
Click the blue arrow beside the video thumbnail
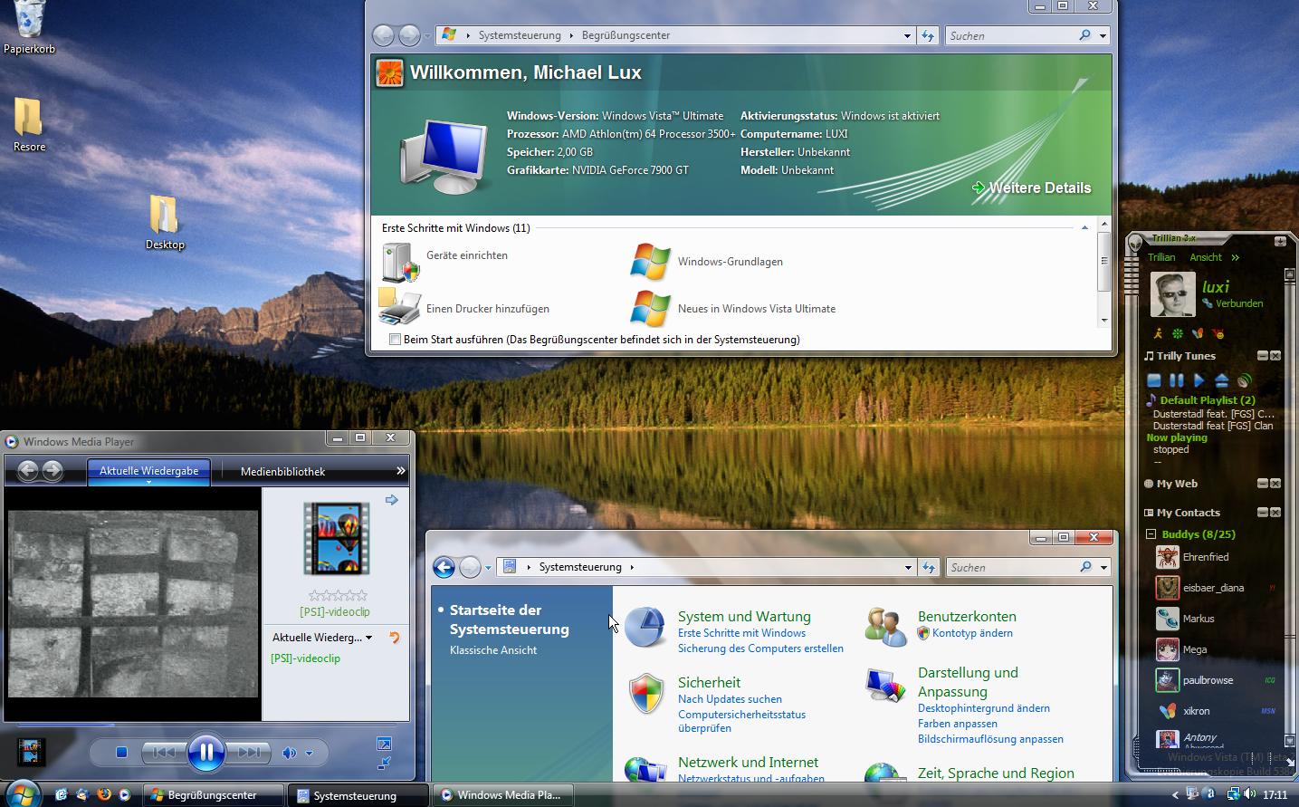pos(391,500)
